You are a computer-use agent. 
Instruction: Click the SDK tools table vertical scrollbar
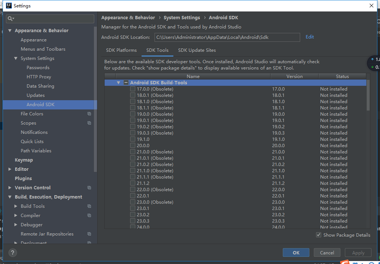[368, 95]
